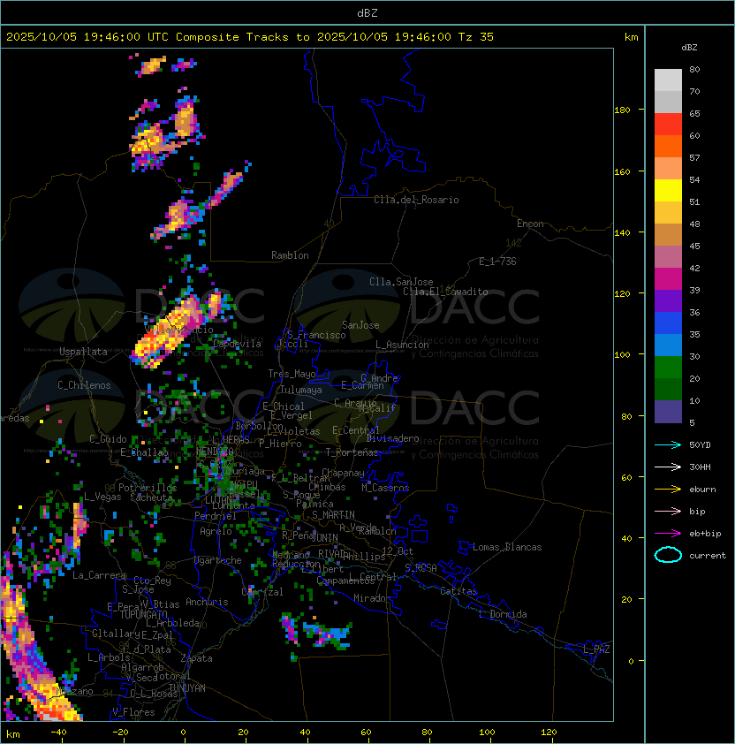Click the 'L_Dormida' map label
735x744 pixels.
tap(503, 614)
